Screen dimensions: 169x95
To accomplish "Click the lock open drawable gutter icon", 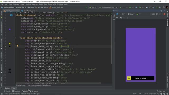I will (10, 72).
